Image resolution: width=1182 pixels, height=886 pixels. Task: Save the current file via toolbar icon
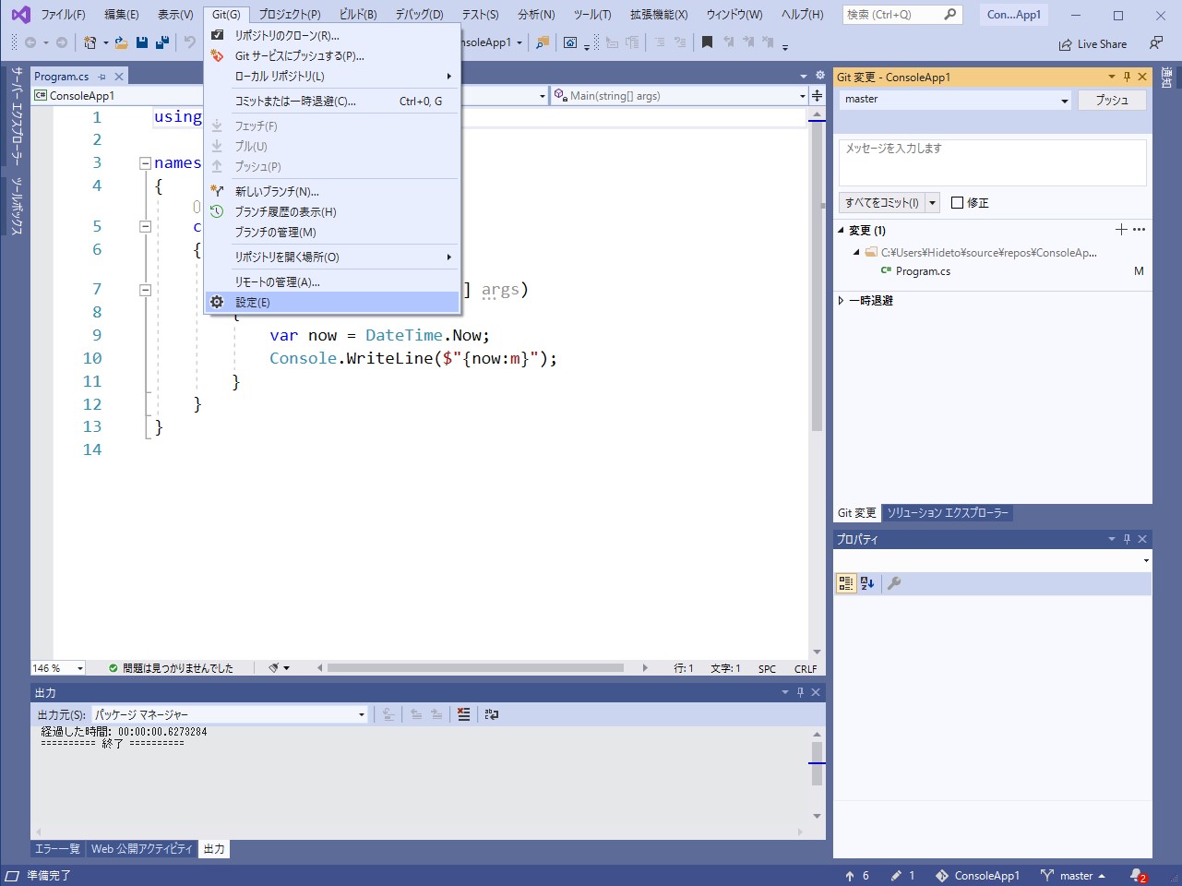[x=142, y=42]
